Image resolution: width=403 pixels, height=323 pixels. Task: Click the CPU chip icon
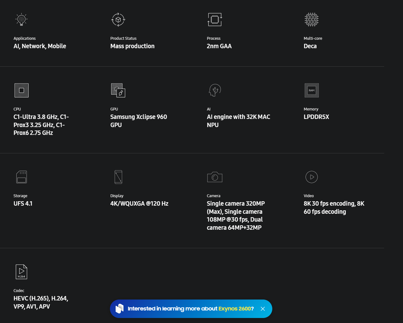tap(21, 90)
